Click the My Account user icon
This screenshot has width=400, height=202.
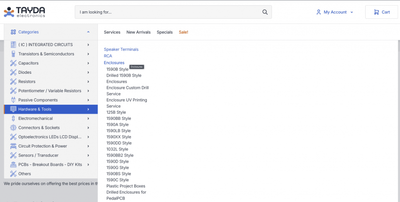click(319, 12)
